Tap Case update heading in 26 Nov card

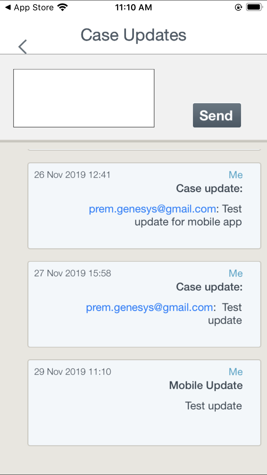[x=209, y=189]
